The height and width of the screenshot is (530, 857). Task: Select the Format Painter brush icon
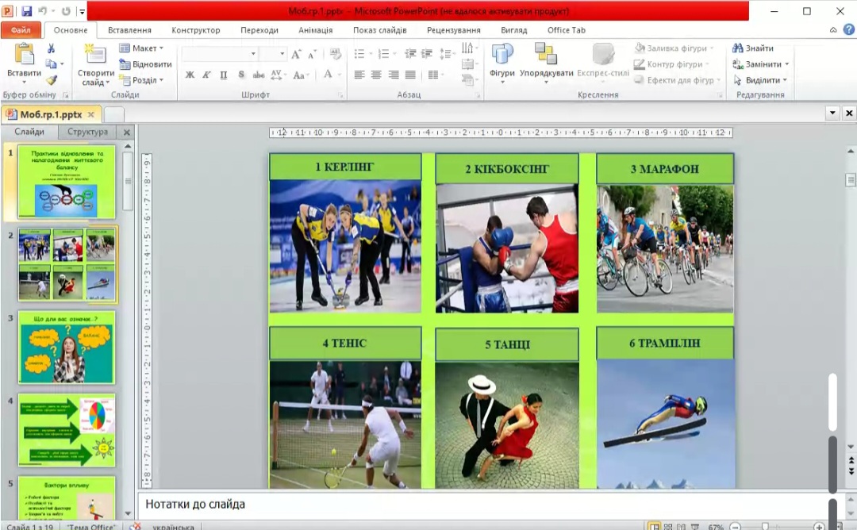52,80
